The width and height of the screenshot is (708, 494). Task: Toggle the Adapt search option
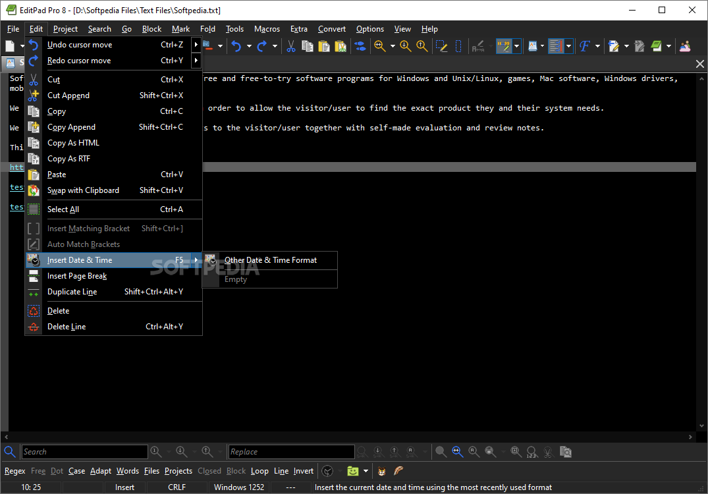pyautogui.click(x=101, y=471)
